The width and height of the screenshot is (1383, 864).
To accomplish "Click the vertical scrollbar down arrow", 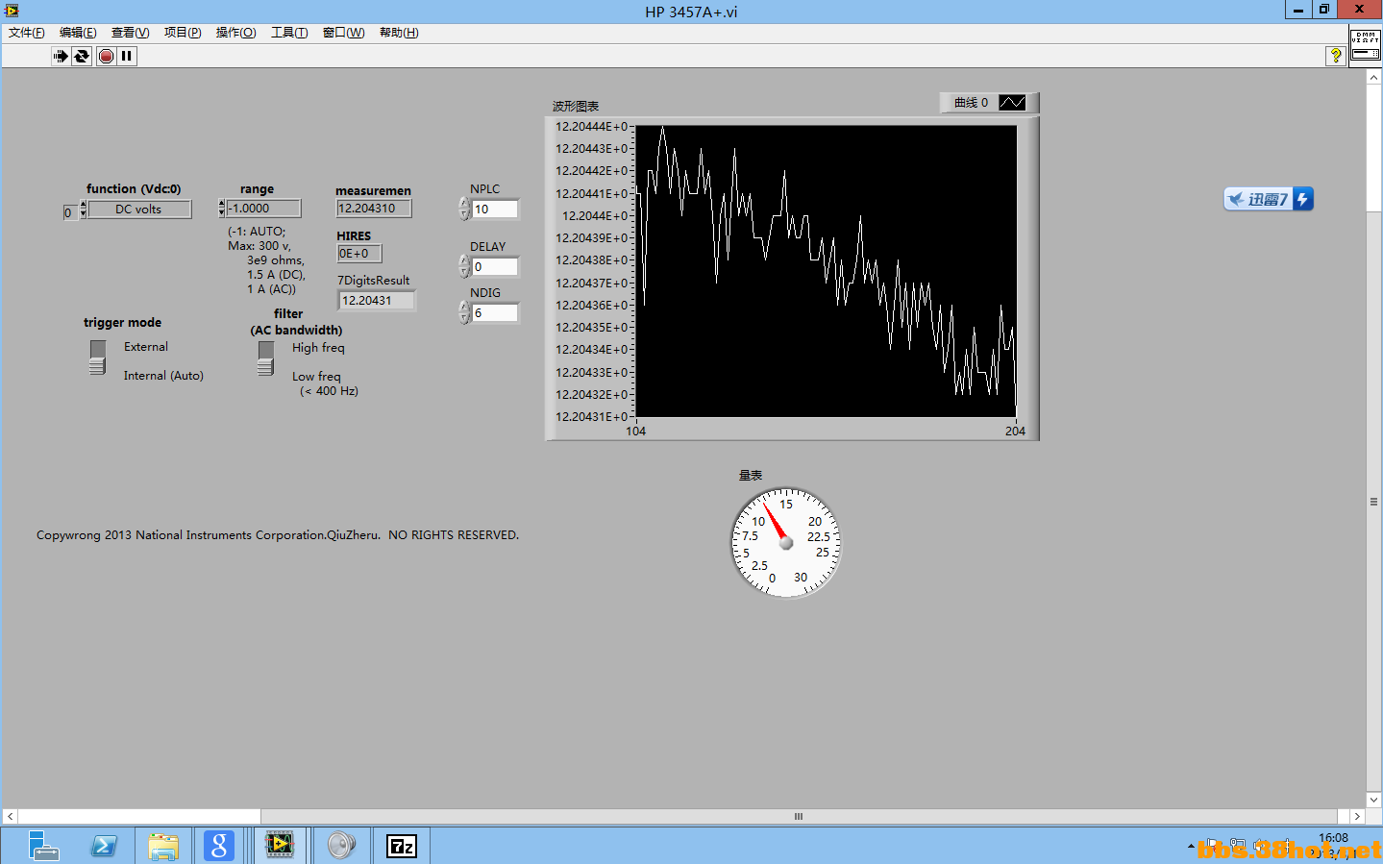I will point(1374,800).
